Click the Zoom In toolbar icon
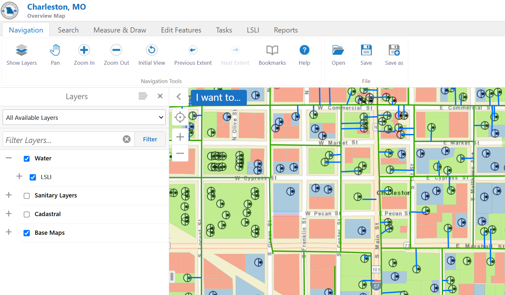The height and width of the screenshot is (295, 505). [x=84, y=51]
